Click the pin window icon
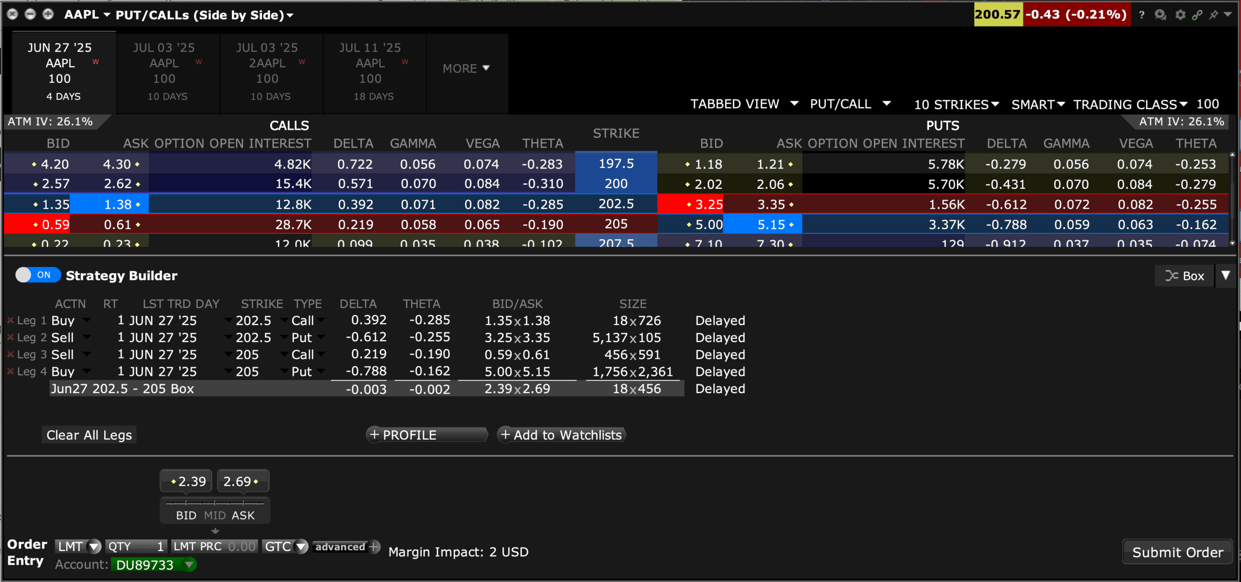Image resolution: width=1241 pixels, height=582 pixels. pos(1213,15)
